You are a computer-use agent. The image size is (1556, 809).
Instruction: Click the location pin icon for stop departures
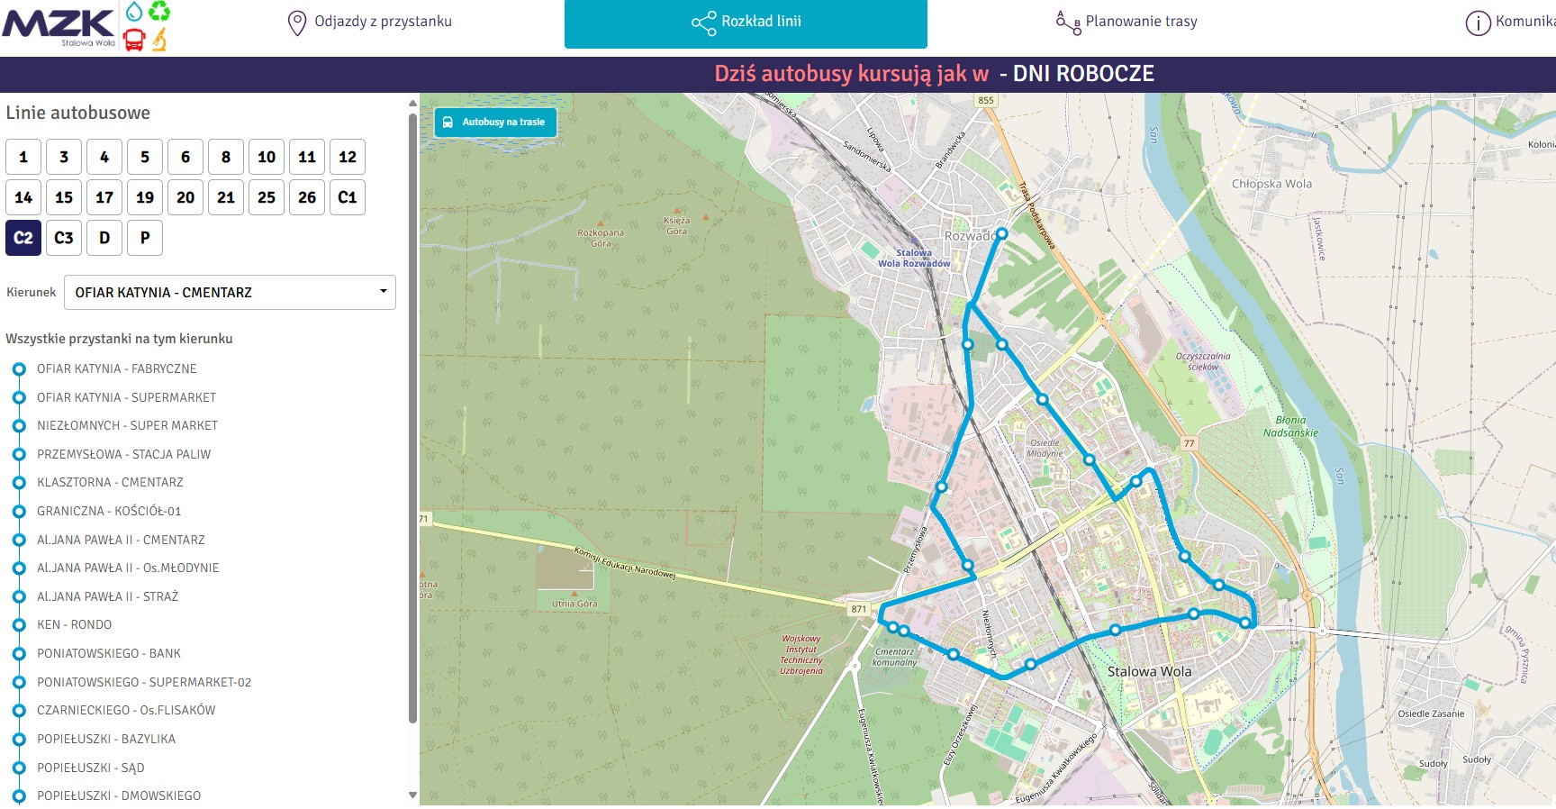pos(296,23)
